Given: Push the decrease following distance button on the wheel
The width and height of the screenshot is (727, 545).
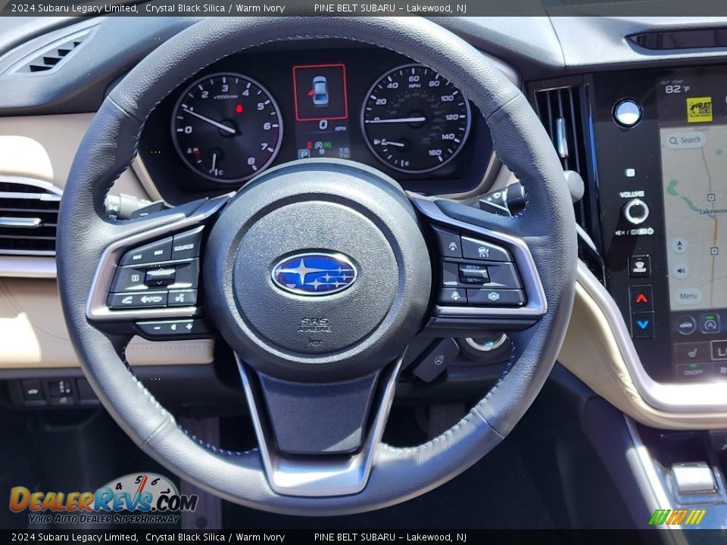Looking at the screenshot, I should (x=454, y=296).
